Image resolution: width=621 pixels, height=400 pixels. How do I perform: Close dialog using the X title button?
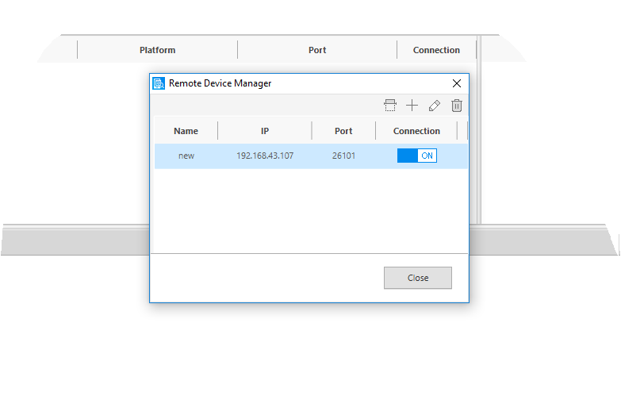[x=456, y=83]
